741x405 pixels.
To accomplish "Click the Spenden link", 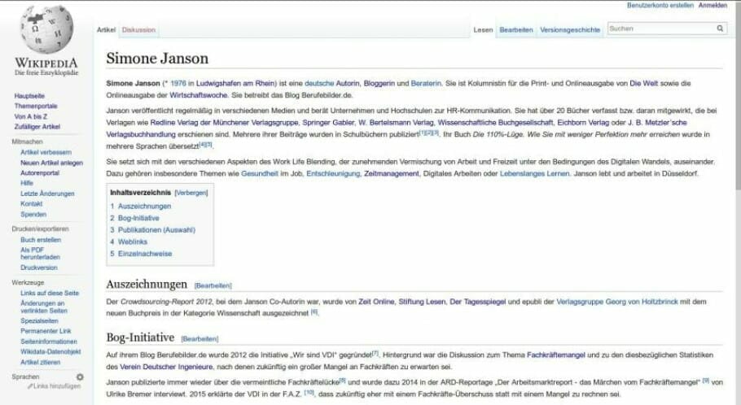I will pyautogui.click(x=33, y=215).
